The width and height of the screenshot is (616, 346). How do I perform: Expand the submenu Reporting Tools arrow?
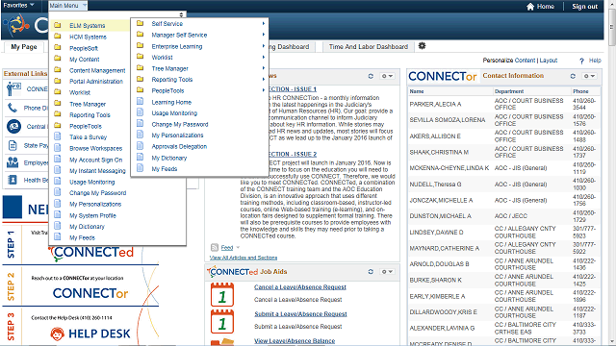264,79
